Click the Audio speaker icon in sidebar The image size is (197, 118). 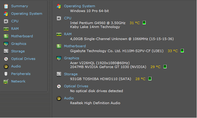(6, 67)
